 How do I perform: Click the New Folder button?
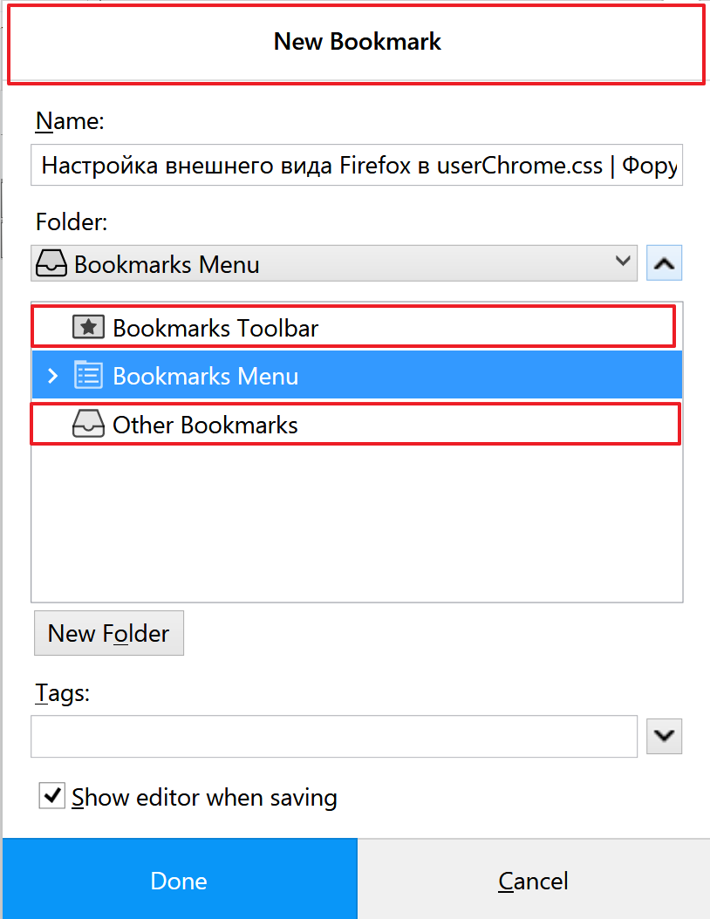tap(109, 633)
